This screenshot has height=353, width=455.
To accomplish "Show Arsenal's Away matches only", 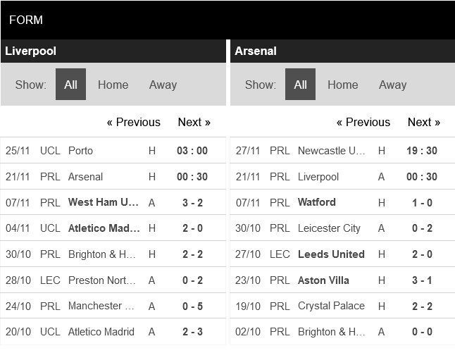I will tap(392, 85).
